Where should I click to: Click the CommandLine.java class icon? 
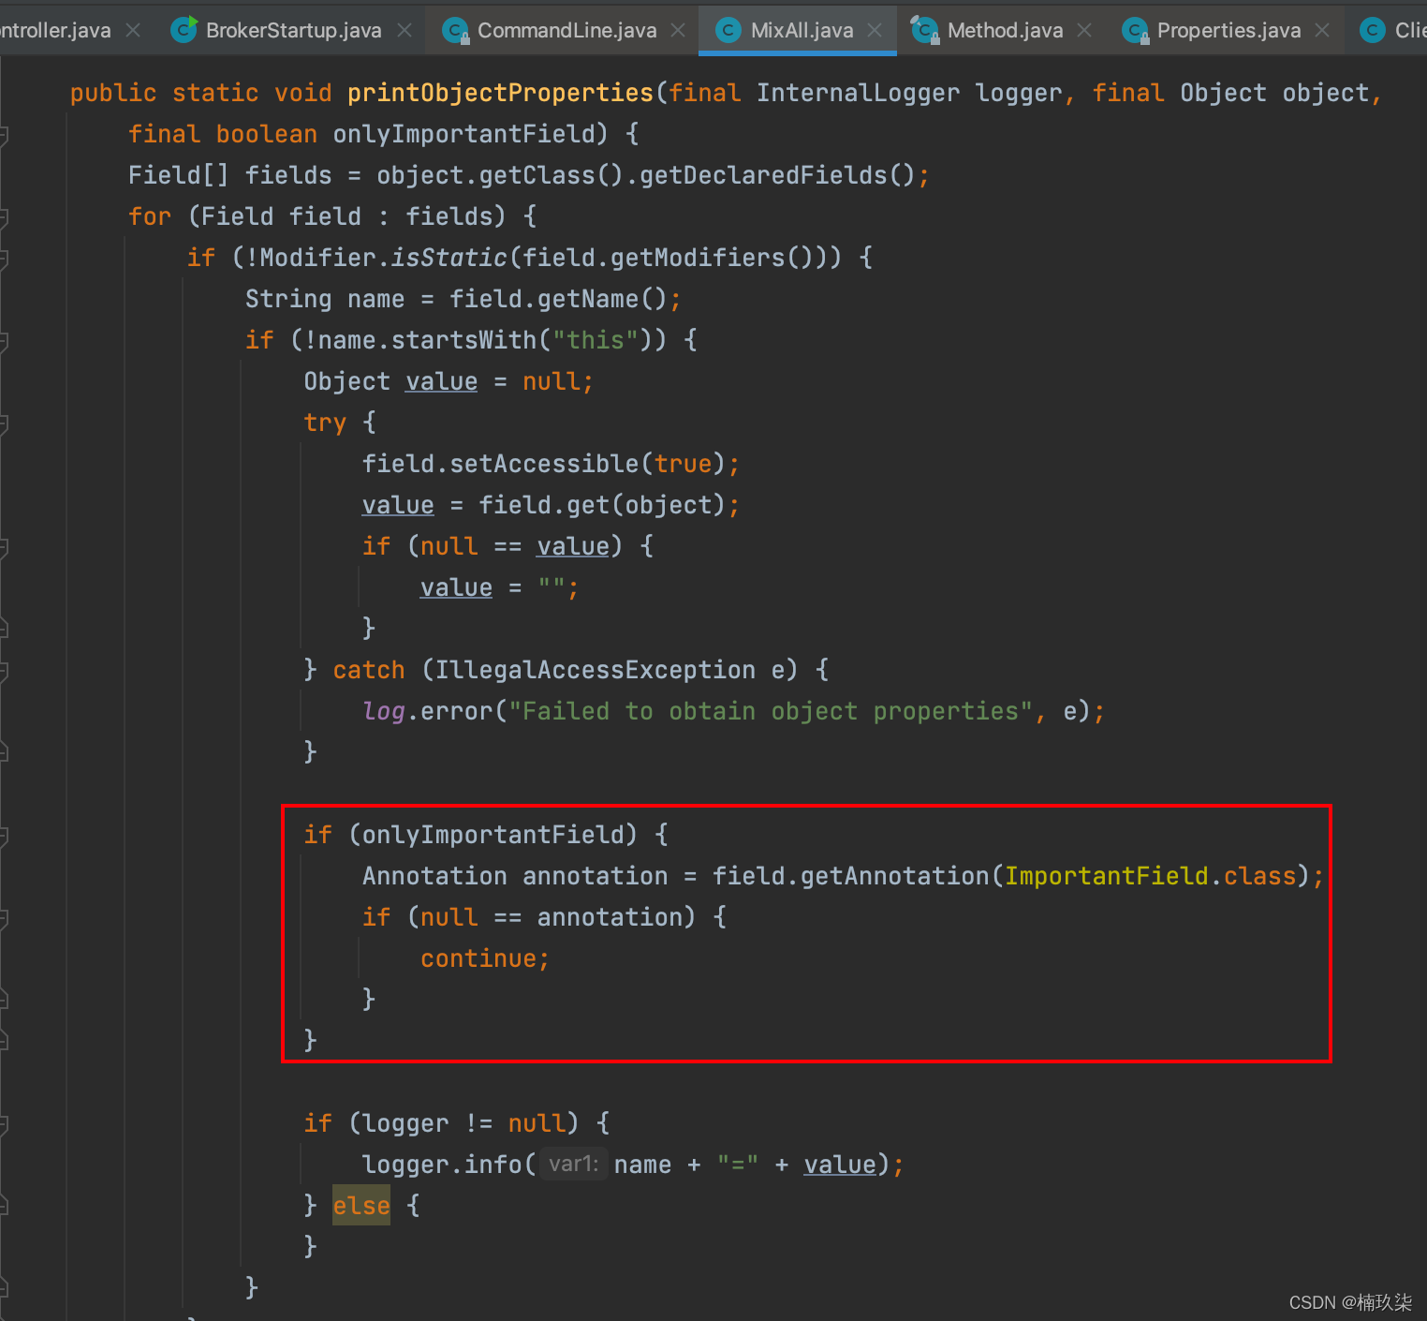(455, 31)
